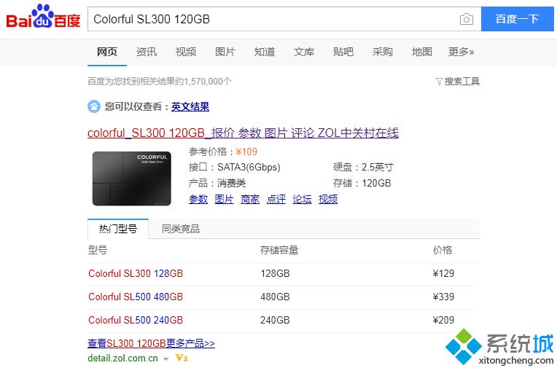This screenshot has height=368, width=557.
Task: Switch to the 视频 tab
Action: [x=186, y=52]
